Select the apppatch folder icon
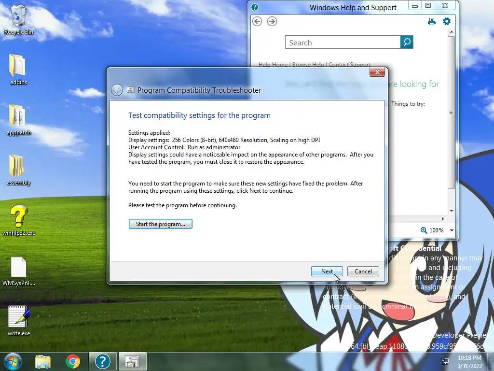The height and width of the screenshot is (371, 494). (x=19, y=120)
